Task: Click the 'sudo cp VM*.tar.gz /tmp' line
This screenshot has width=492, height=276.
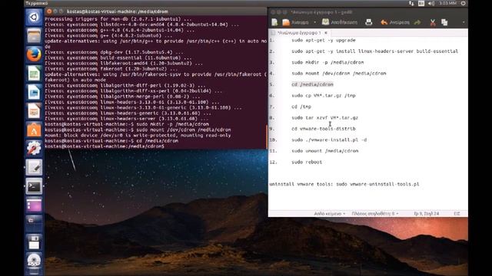Action: [x=324, y=95]
